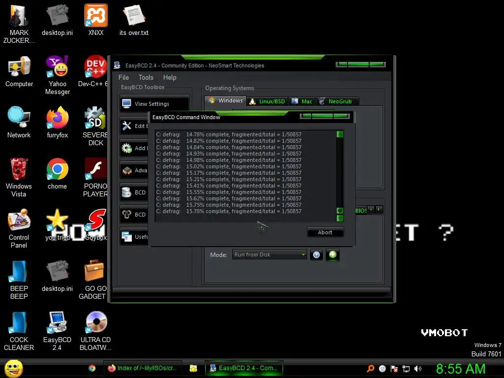
Task: Select the Yahoo Messger desktop icon
Action: [x=57, y=75]
